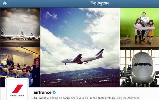This screenshot has width=159, height=100.
Task: Select the red Air France swoosh logo
Action: [x=17, y=89]
